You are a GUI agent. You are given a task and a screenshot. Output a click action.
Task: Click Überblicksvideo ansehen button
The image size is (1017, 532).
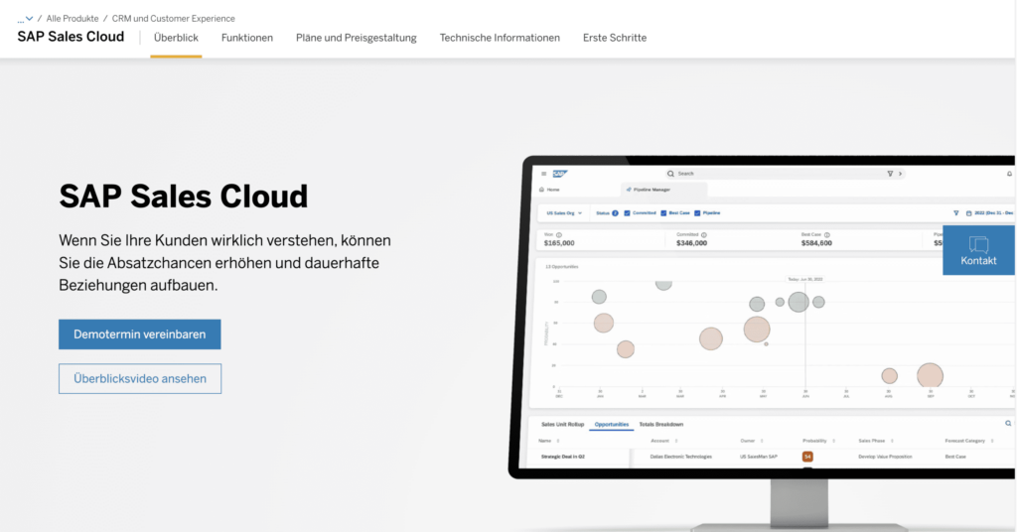coord(139,378)
